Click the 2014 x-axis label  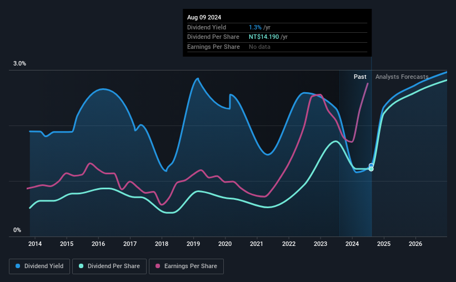(x=35, y=244)
